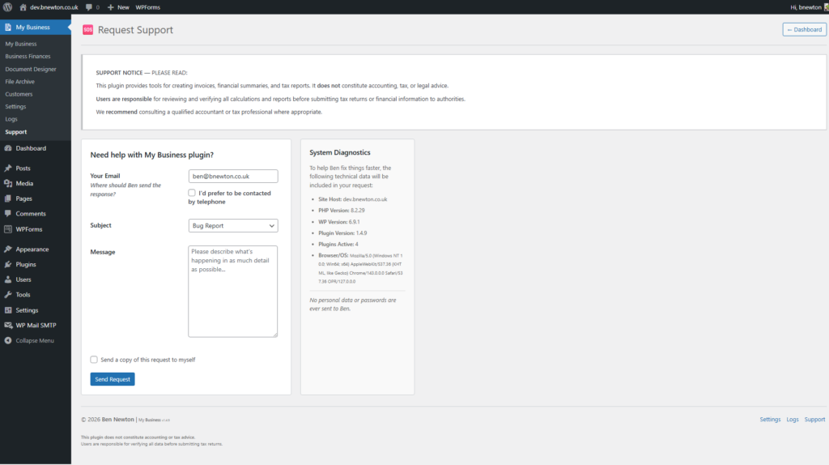
Task: Click into the Message text area
Action: (x=232, y=292)
